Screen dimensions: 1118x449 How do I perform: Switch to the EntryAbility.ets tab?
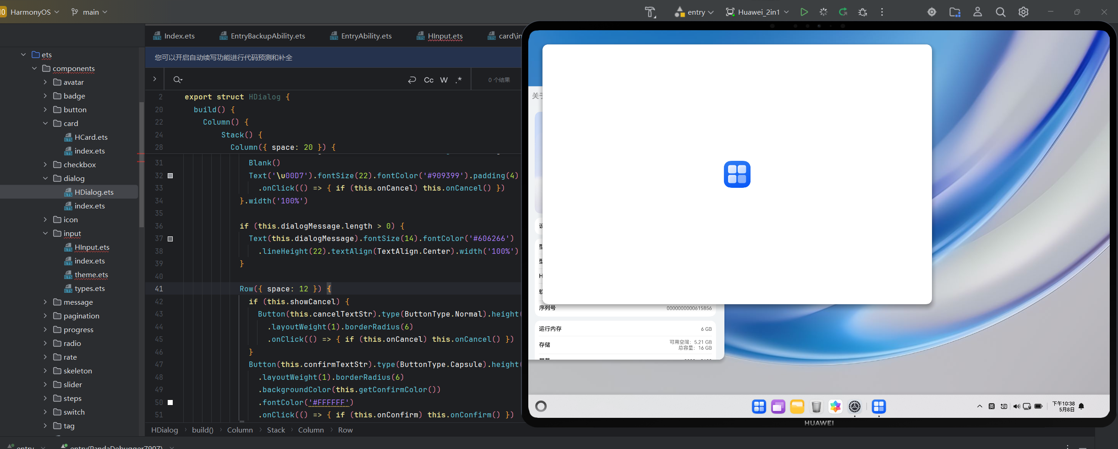[361, 36]
